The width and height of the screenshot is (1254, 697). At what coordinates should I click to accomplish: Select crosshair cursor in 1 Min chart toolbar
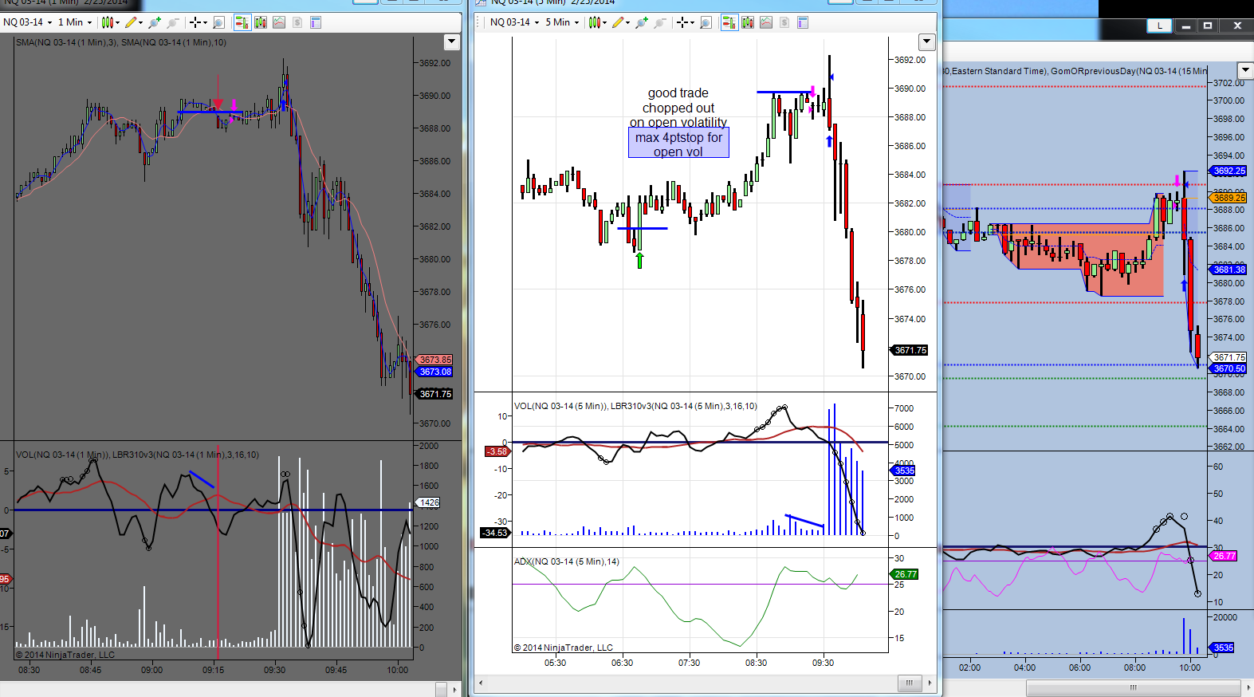click(x=195, y=22)
